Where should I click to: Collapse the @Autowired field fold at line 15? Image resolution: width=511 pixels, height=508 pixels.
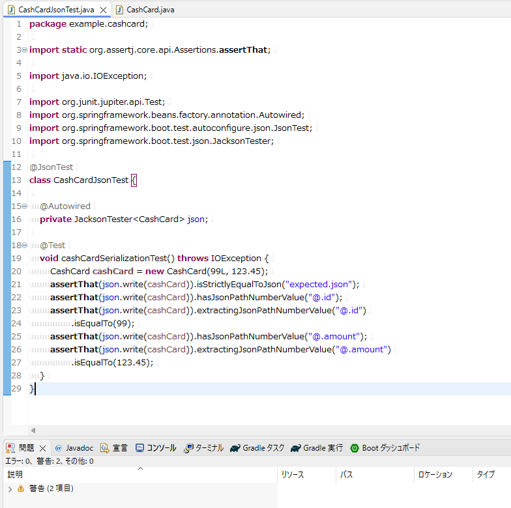coord(25,206)
